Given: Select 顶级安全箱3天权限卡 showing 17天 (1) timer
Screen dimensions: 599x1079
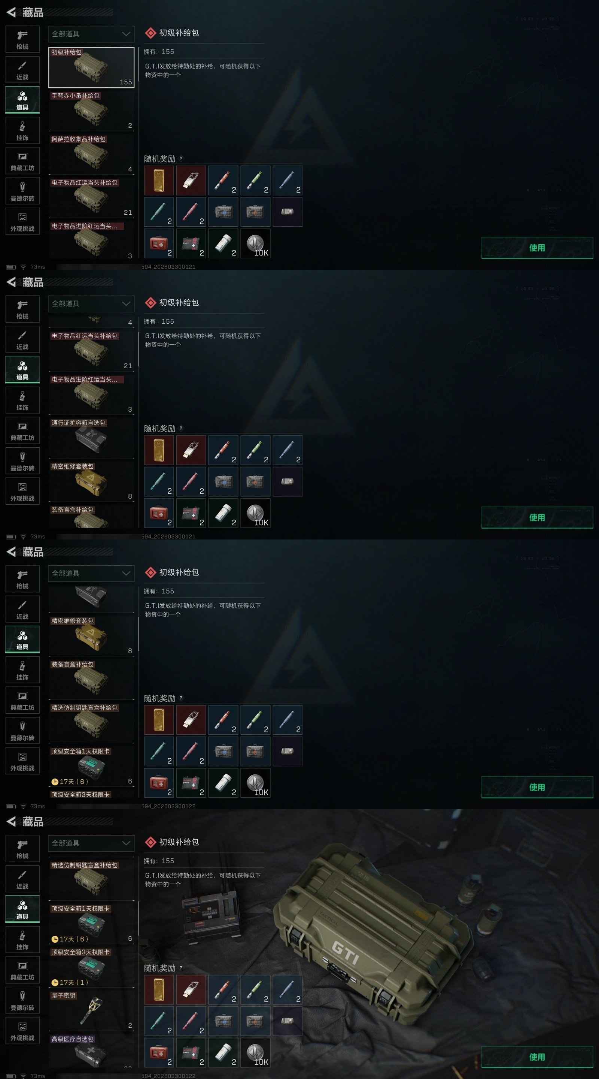Looking at the screenshot, I should (91, 967).
